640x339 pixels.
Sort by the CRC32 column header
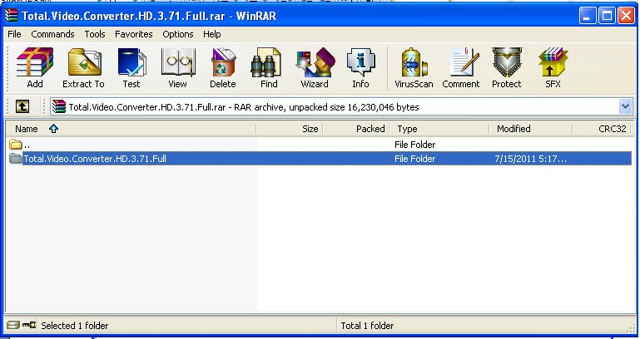pos(602,129)
